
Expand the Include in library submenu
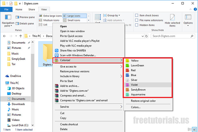88,76
